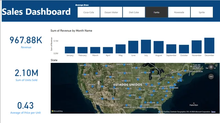Click the Beverage Brand slicer header
220x123 pixels.
click(x=82, y=5)
